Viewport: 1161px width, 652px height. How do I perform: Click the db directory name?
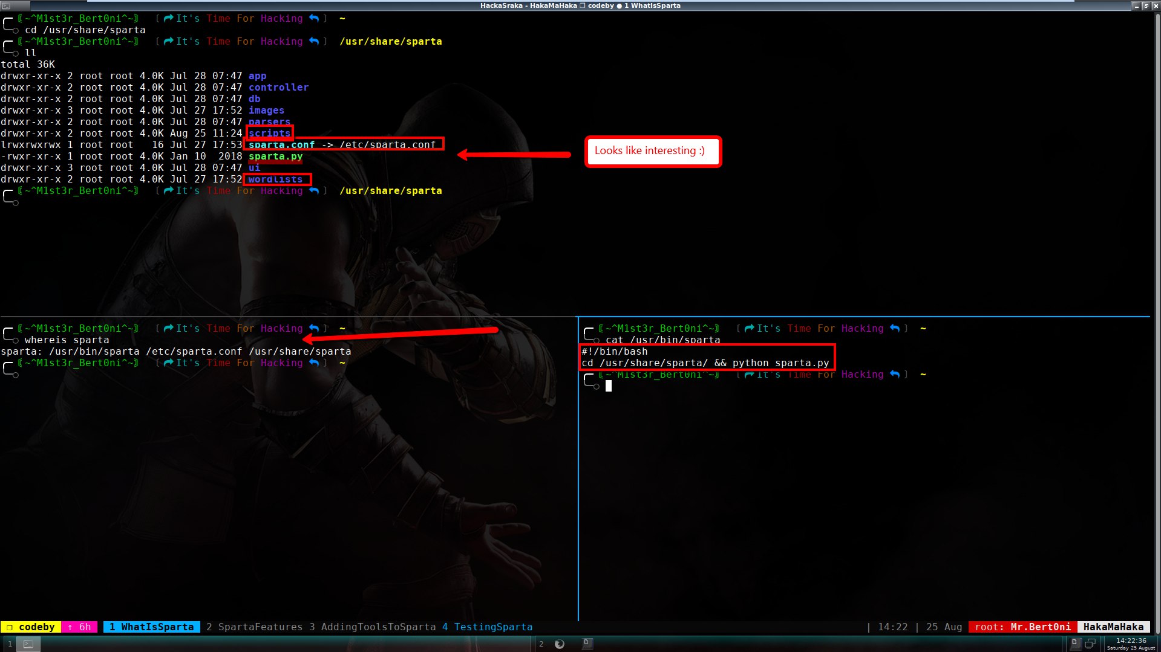coord(254,99)
